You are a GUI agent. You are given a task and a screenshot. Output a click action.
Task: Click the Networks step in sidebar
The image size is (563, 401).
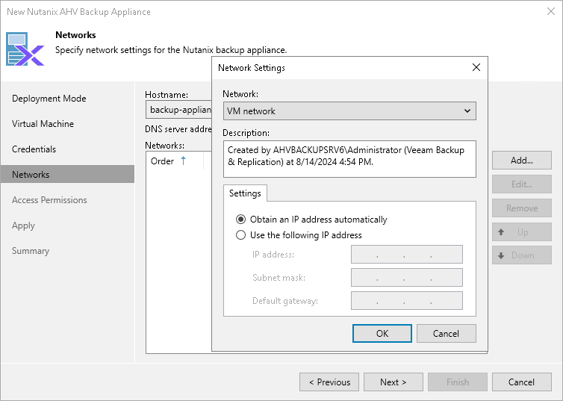click(31, 175)
